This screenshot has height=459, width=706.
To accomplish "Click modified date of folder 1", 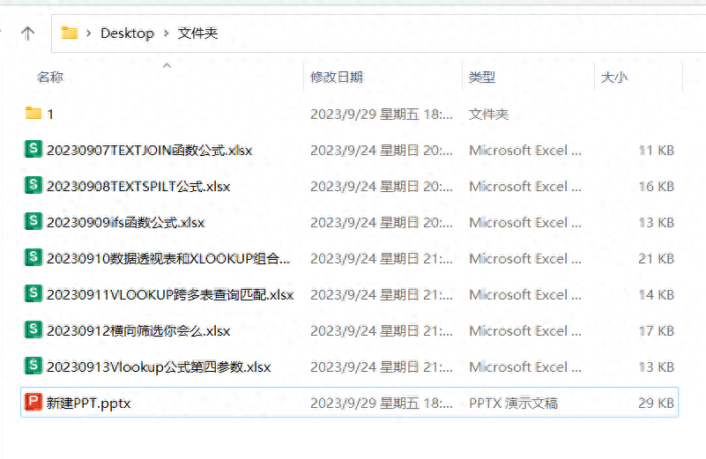I will coord(382,115).
